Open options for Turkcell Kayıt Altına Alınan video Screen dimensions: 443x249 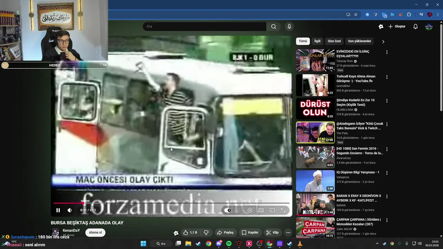click(387, 77)
